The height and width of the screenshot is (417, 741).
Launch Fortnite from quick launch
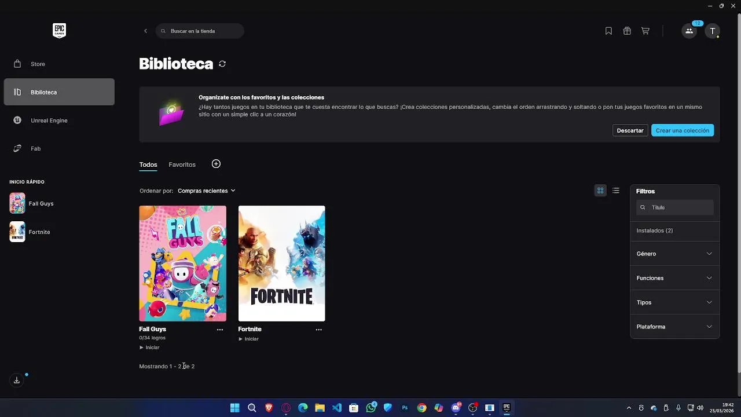pyautogui.click(x=30, y=232)
